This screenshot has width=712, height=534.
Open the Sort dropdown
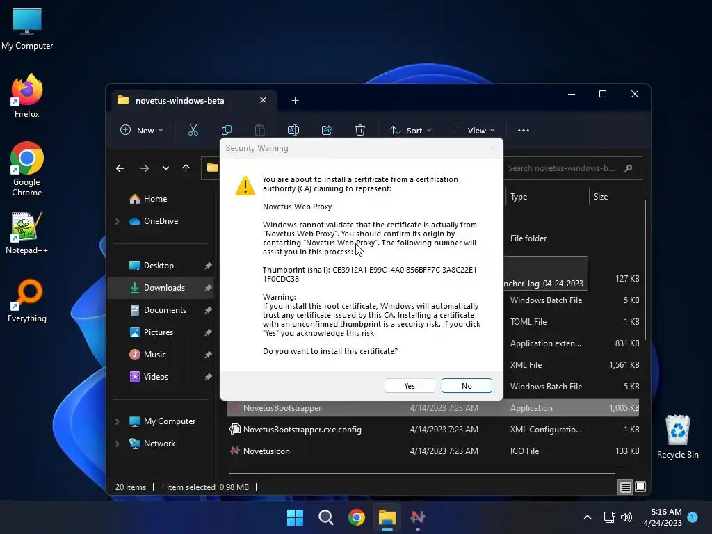pyautogui.click(x=410, y=130)
